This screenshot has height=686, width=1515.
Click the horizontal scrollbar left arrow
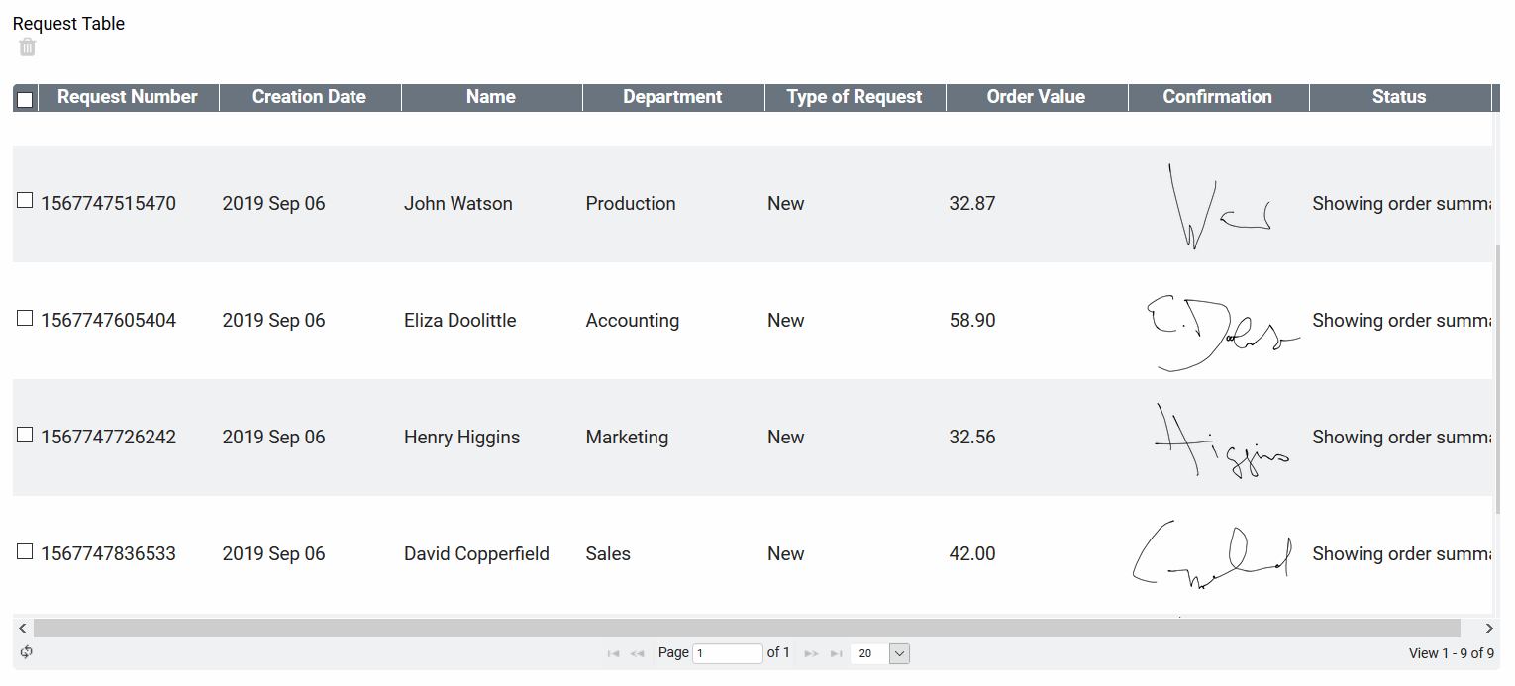[x=22, y=628]
